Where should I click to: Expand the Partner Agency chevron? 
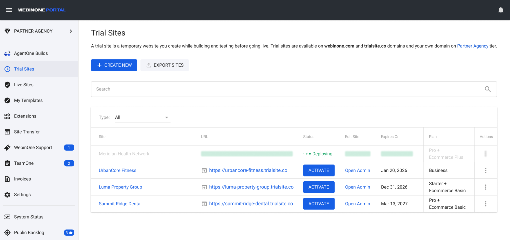[71, 31]
